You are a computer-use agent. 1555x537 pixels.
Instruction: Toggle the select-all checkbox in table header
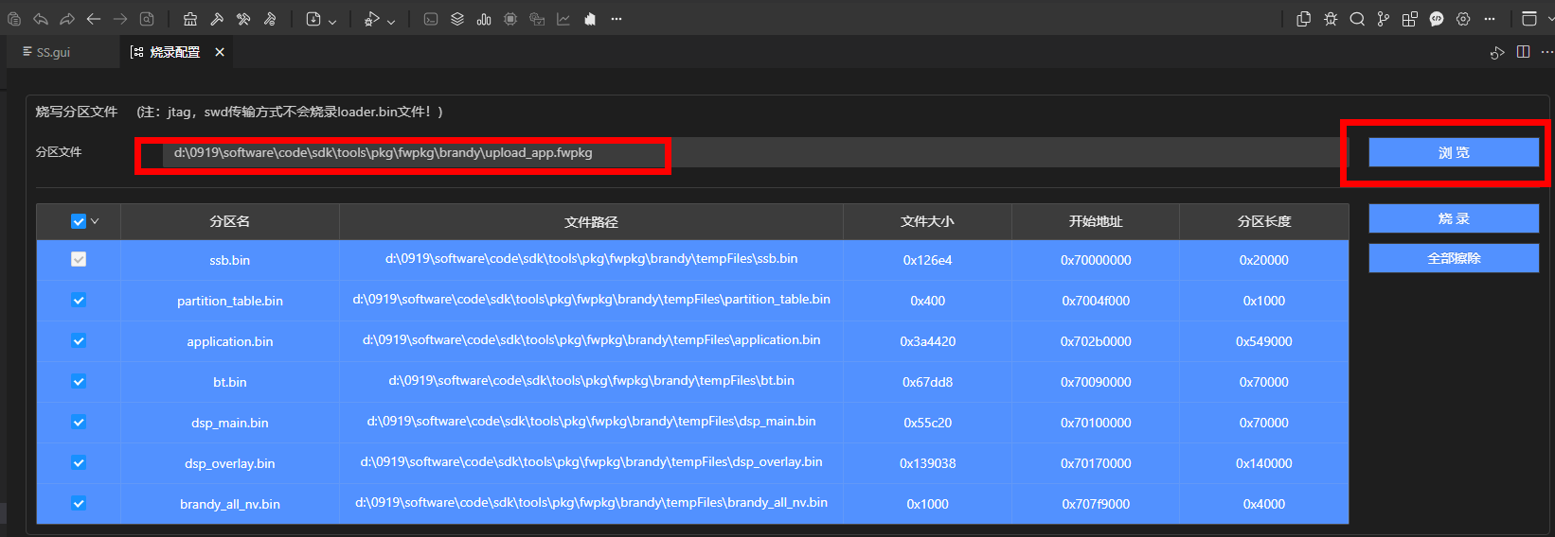[x=79, y=221]
